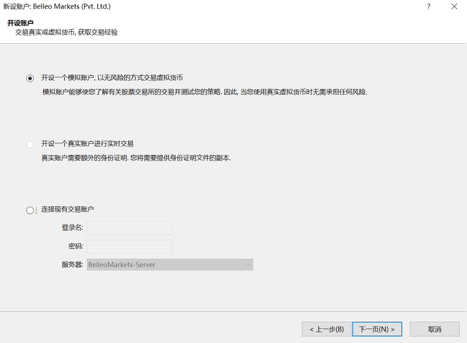Click the 服务器 label text
The image size is (467, 343).
tap(72, 265)
